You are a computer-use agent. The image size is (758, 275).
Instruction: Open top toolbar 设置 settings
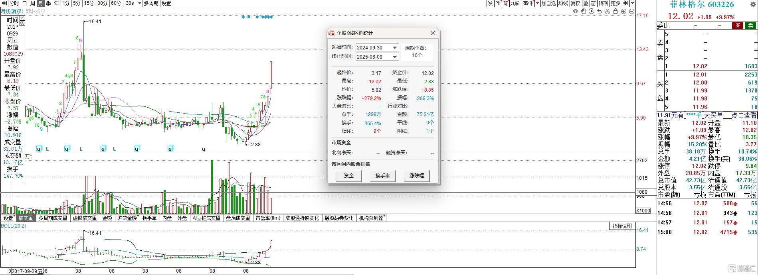coord(167,3)
